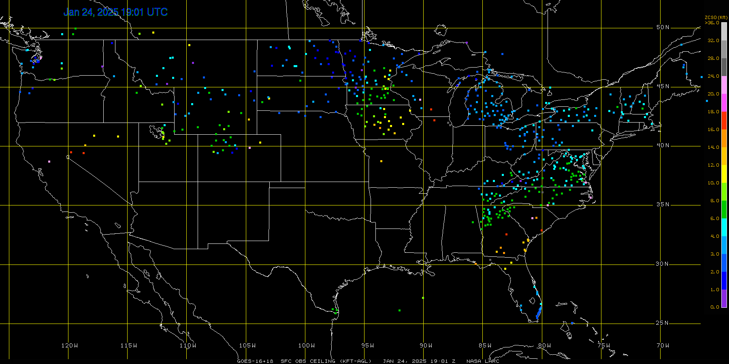Pick the purple segment at color bar bottom
The height and width of the screenshot is (364, 729).
[x=724, y=298]
